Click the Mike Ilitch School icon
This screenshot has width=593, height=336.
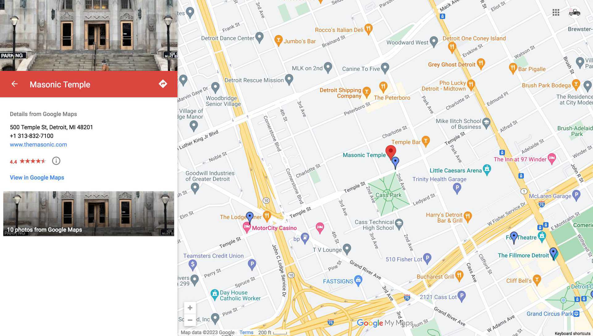click(x=486, y=123)
